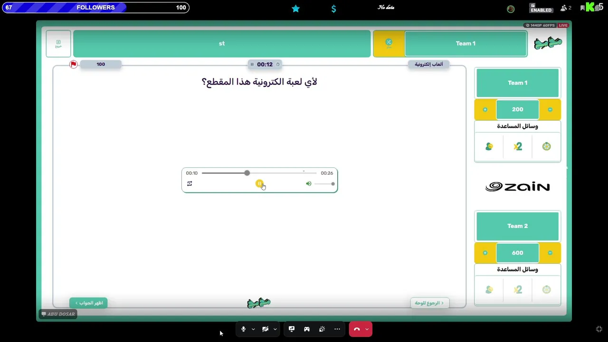Click اظهر الجواب show answer button

click(x=89, y=303)
